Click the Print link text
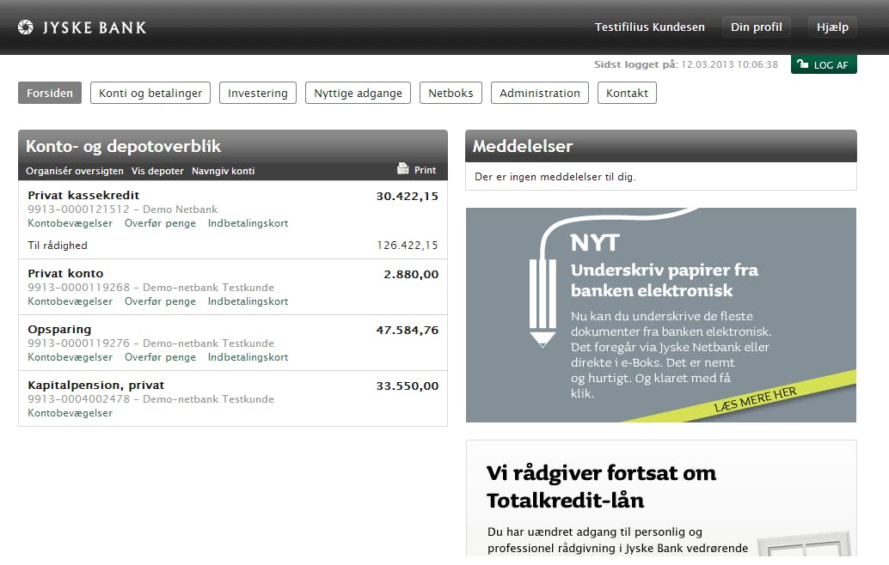889x565 pixels. (x=426, y=170)
